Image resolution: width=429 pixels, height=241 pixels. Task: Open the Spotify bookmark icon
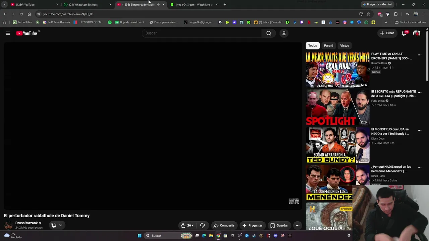pyautogui.click(x=110, y=22)
